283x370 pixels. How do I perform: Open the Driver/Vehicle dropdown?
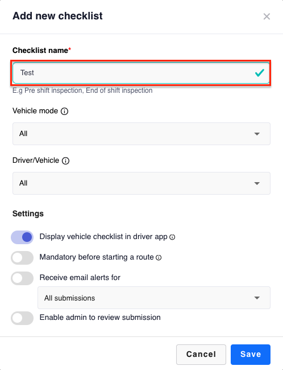141,183
